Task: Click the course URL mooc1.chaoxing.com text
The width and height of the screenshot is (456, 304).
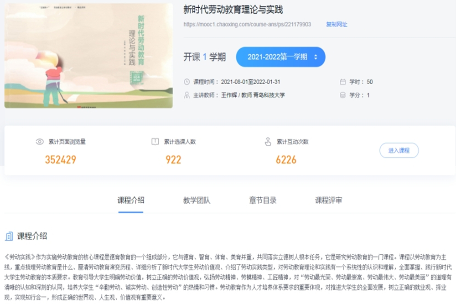Action: (x=247, y=25)
